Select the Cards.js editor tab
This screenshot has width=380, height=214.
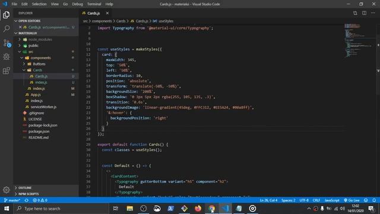pos(93,13)
